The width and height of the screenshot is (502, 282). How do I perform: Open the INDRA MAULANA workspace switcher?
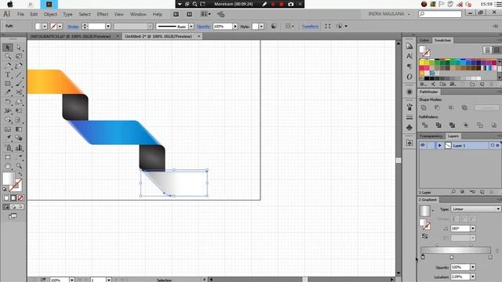(389, 14)
